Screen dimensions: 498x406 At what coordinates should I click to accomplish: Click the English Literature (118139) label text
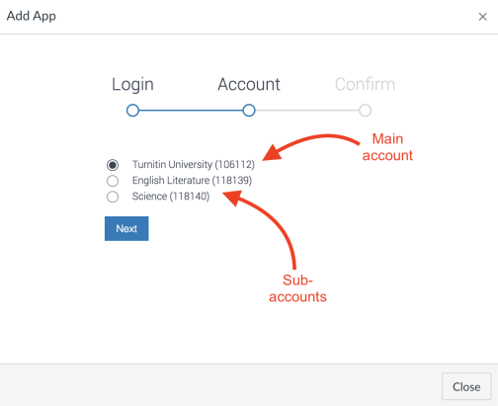coord(192,181)
